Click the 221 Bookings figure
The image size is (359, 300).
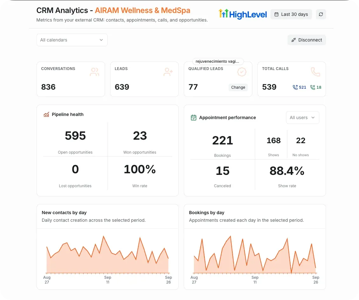[x=223, y=140]
